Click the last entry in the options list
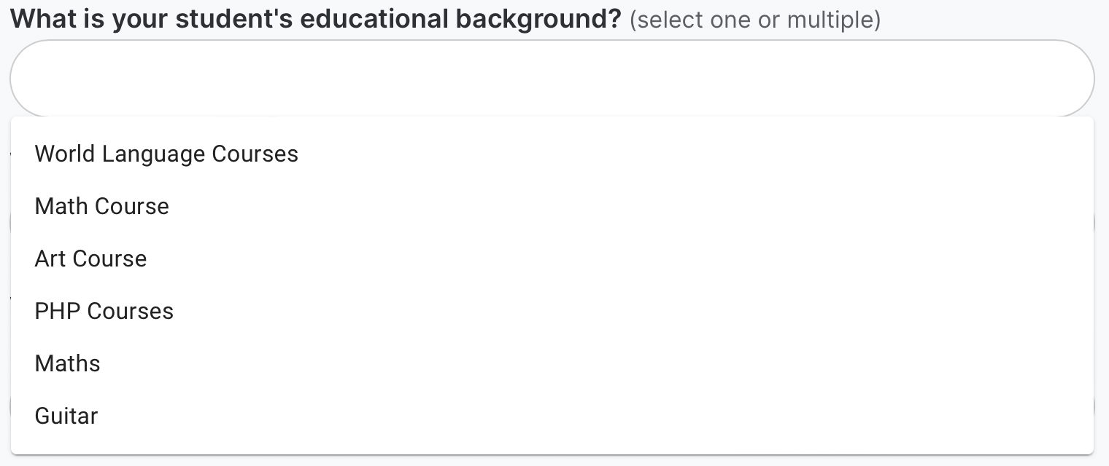 point(66,416)
